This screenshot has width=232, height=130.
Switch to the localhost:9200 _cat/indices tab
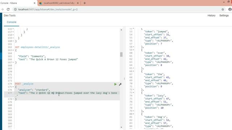[59, 3]
